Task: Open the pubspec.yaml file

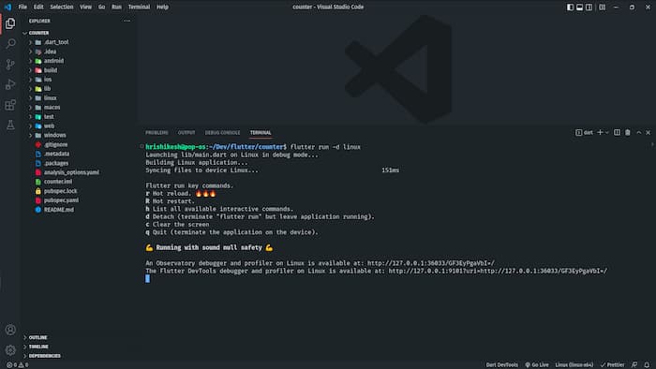Action: click(x=61, y=200)
